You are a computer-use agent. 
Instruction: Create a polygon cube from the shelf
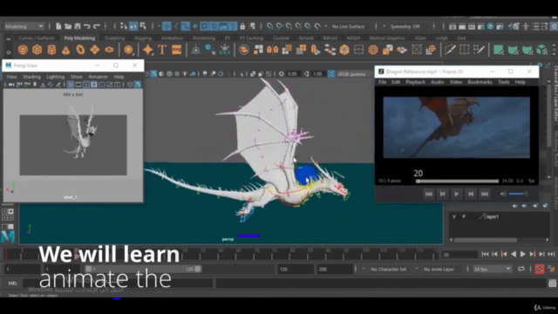pyautogui.click(x=37, y=50)
